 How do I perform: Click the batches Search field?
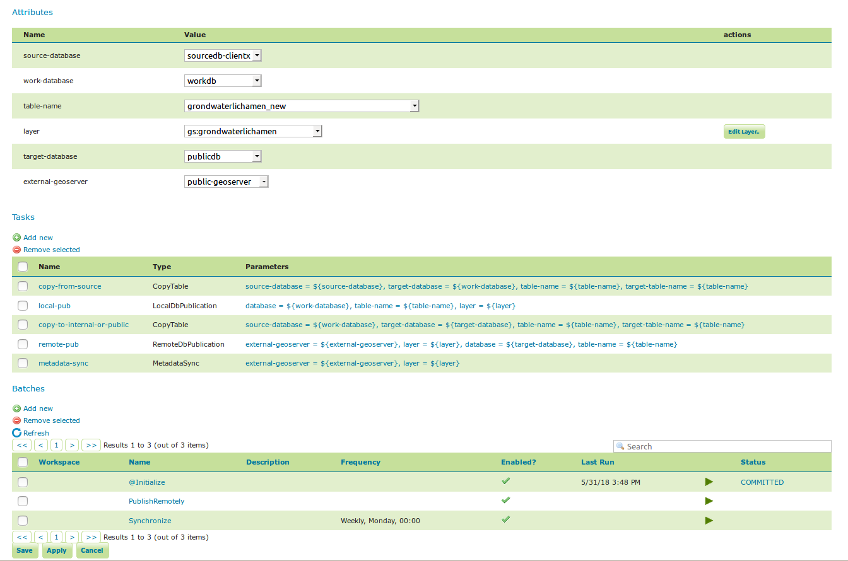(726, 446)
